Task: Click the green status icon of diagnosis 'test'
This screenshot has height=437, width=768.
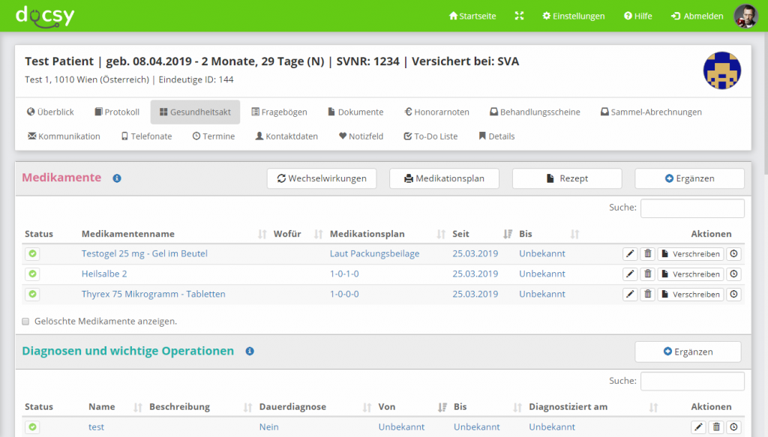Action: point(32,427)
